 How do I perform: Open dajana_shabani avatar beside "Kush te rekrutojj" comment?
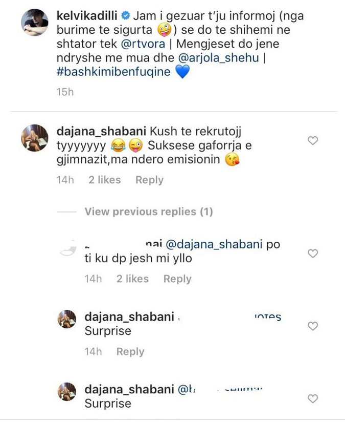[x=34, y=138]
